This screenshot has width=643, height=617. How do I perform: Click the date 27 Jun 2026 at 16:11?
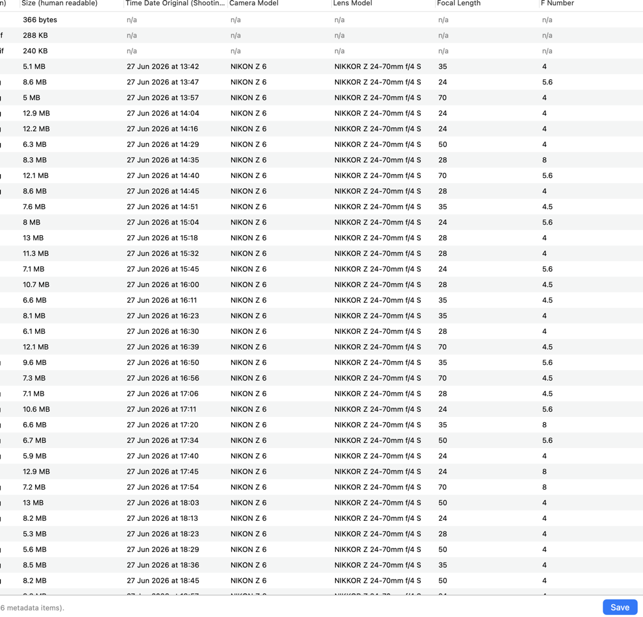tap(162, 300)
